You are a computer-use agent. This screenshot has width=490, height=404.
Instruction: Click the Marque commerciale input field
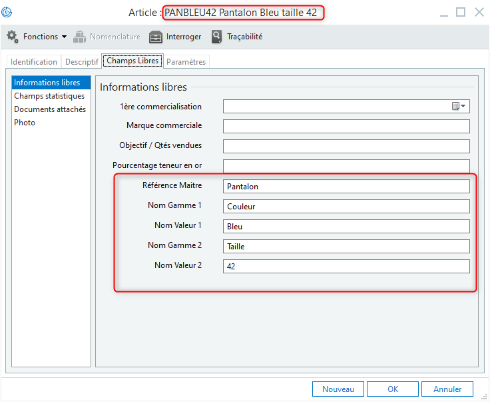click(346, 127)
